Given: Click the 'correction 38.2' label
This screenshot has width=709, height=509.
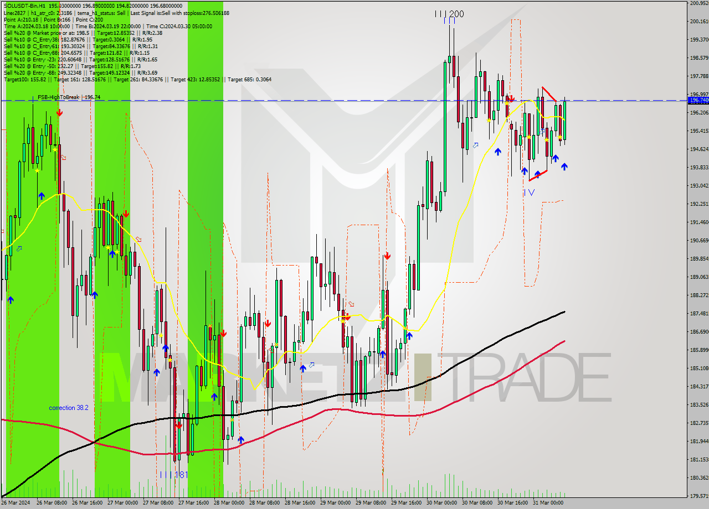Looking at the screenshot, I should 68,408.
